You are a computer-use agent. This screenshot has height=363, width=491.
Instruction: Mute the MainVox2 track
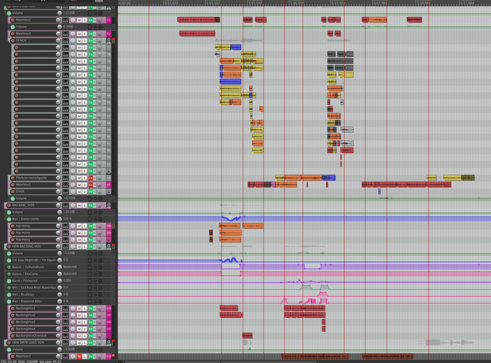pos(80,20)
